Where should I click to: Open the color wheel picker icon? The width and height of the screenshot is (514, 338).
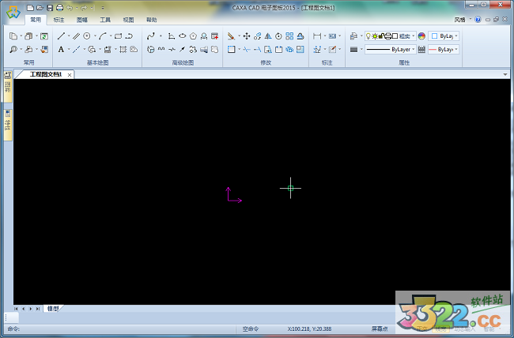(421, 36)
